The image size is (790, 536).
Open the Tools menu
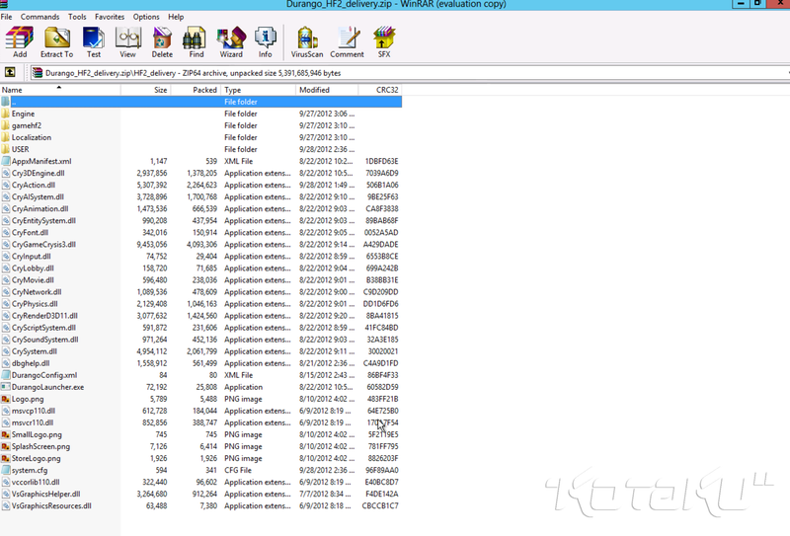tap(77, 17)
